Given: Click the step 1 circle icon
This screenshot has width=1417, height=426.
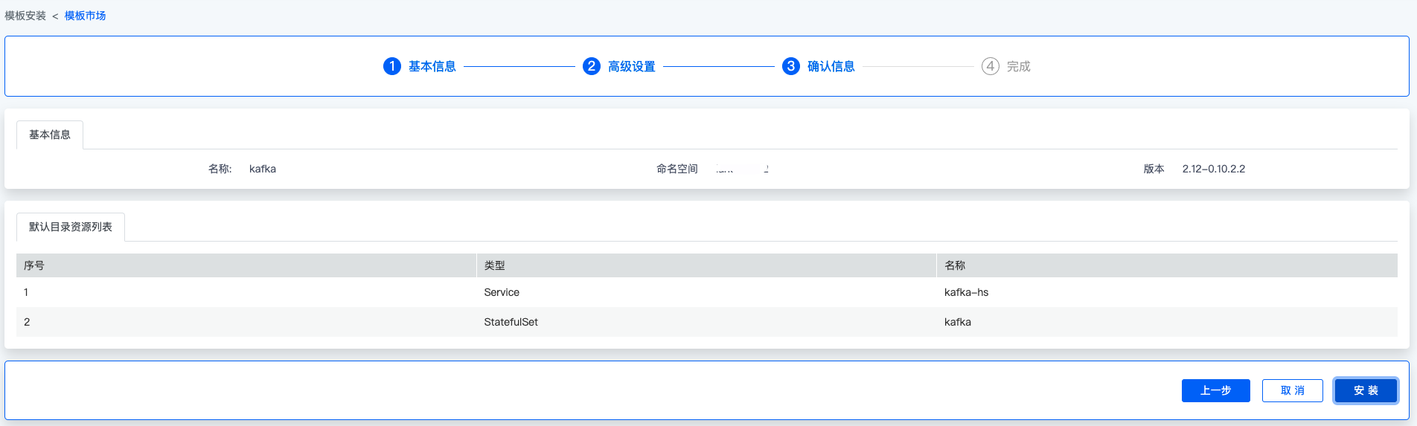Looking at the screenshot, I should (x=392, y=66).
